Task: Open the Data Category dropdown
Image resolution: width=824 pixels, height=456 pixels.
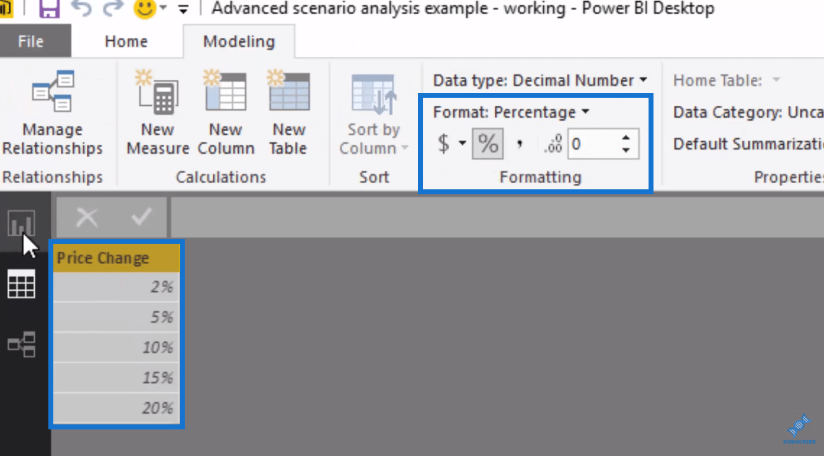Action: pos(748,112)
